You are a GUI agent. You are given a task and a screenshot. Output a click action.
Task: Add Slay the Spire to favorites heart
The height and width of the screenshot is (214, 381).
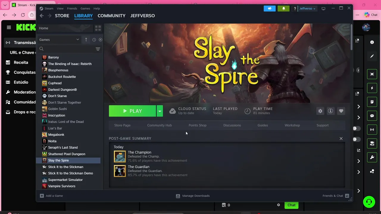[341, 111]
